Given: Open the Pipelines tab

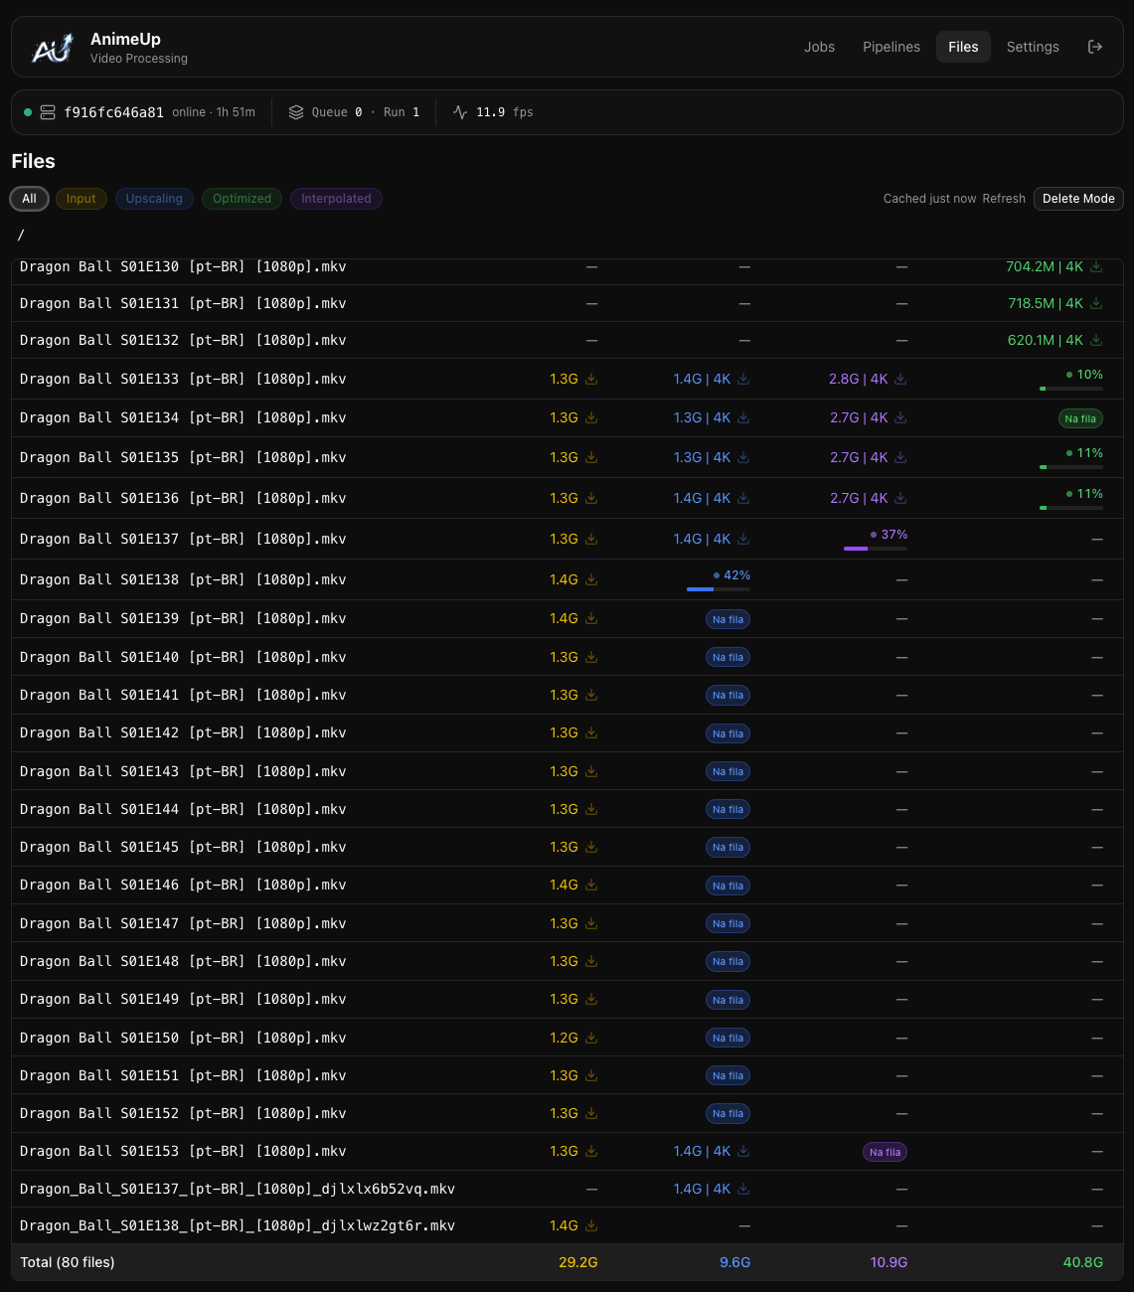Looking at the screenshot, I should point(891,47).
